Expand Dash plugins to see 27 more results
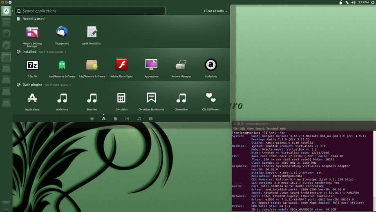376x212 pixels. [x=58, y=85]
